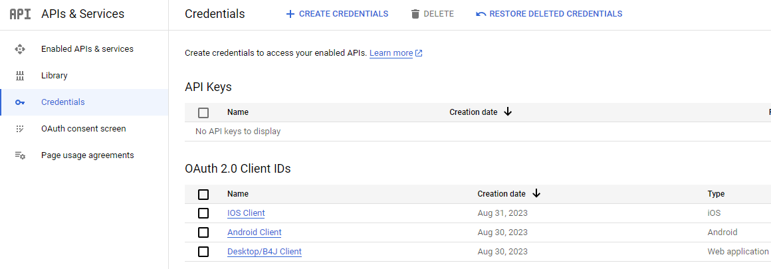The image size is (771, 269).
Task: Click Restore Deleted Credentials button
Action: [x=549, y=14]
